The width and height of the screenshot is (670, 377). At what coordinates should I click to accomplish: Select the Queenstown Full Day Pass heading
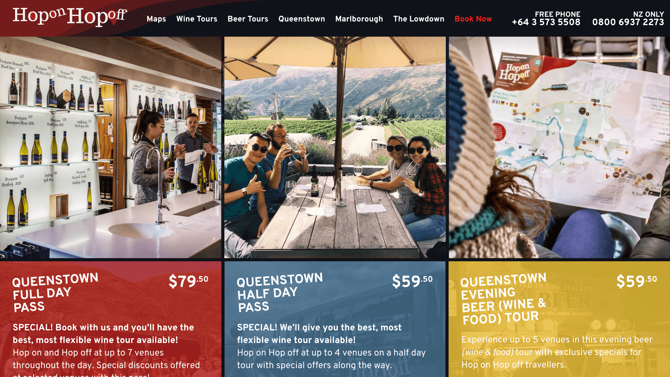(x=55, y=293)
